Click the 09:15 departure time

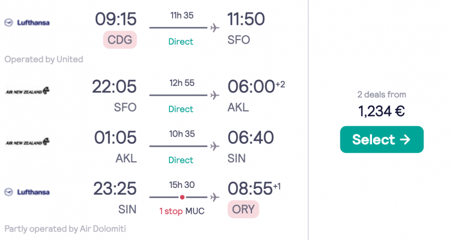pyautogui.click(x=116, y=19)
